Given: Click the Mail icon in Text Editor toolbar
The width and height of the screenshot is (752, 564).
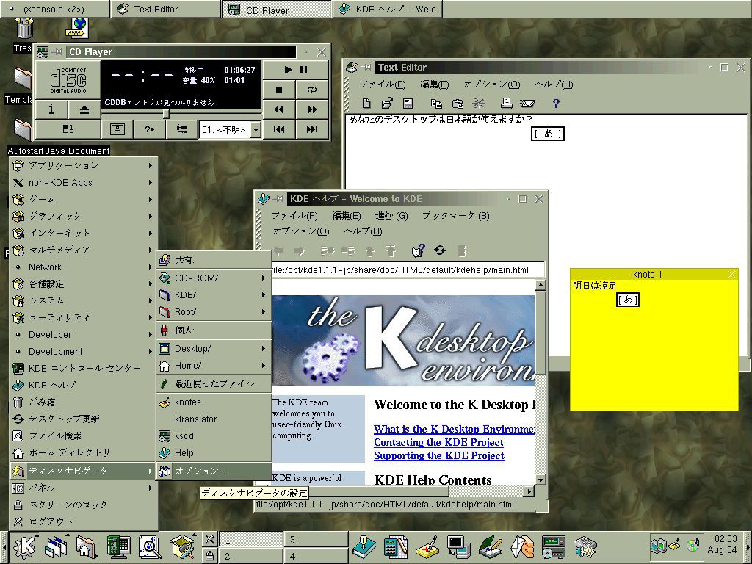Looking at the screenshot, I should [x=527, y=104].
